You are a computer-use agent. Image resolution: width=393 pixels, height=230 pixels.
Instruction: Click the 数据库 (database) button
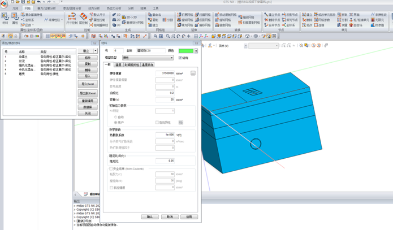pos(88,107)
